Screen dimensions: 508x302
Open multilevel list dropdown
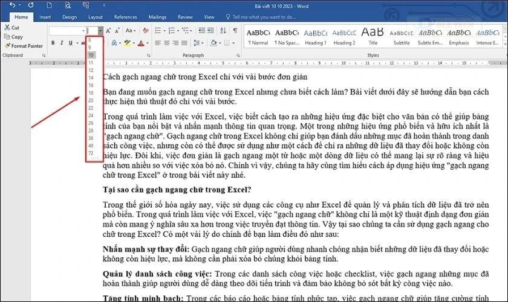coord(191,31)
